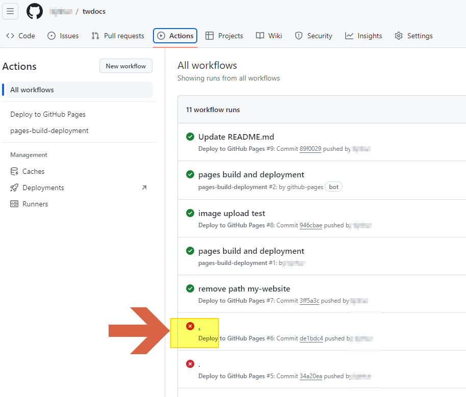Click the 'Showing runs from all workflows' text
466x397 pixels.
coord(228,78)
